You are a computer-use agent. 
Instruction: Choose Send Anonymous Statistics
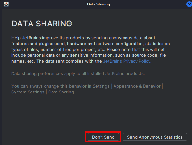(x=155, y=137)
